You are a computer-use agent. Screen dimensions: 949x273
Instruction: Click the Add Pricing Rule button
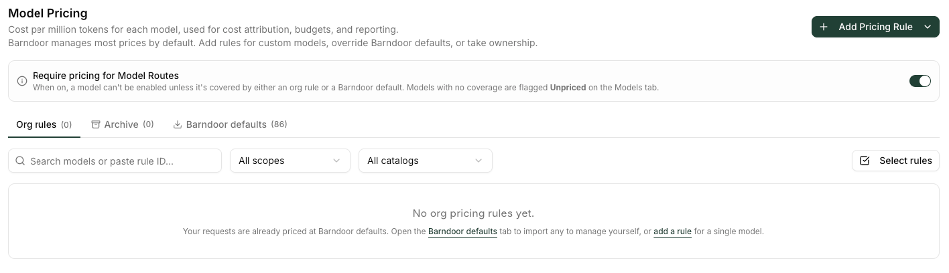[875, 27]
